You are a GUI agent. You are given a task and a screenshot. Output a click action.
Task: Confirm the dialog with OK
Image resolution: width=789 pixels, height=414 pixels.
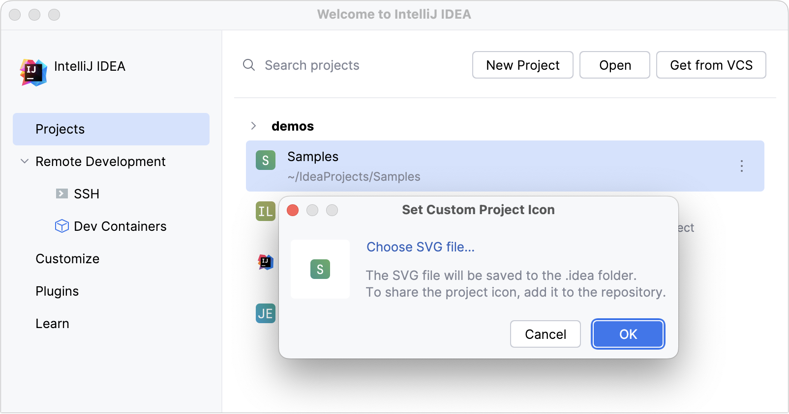point(628,334)
